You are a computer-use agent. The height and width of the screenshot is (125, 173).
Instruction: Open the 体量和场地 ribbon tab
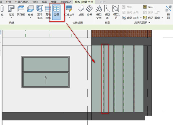(22, 2)
